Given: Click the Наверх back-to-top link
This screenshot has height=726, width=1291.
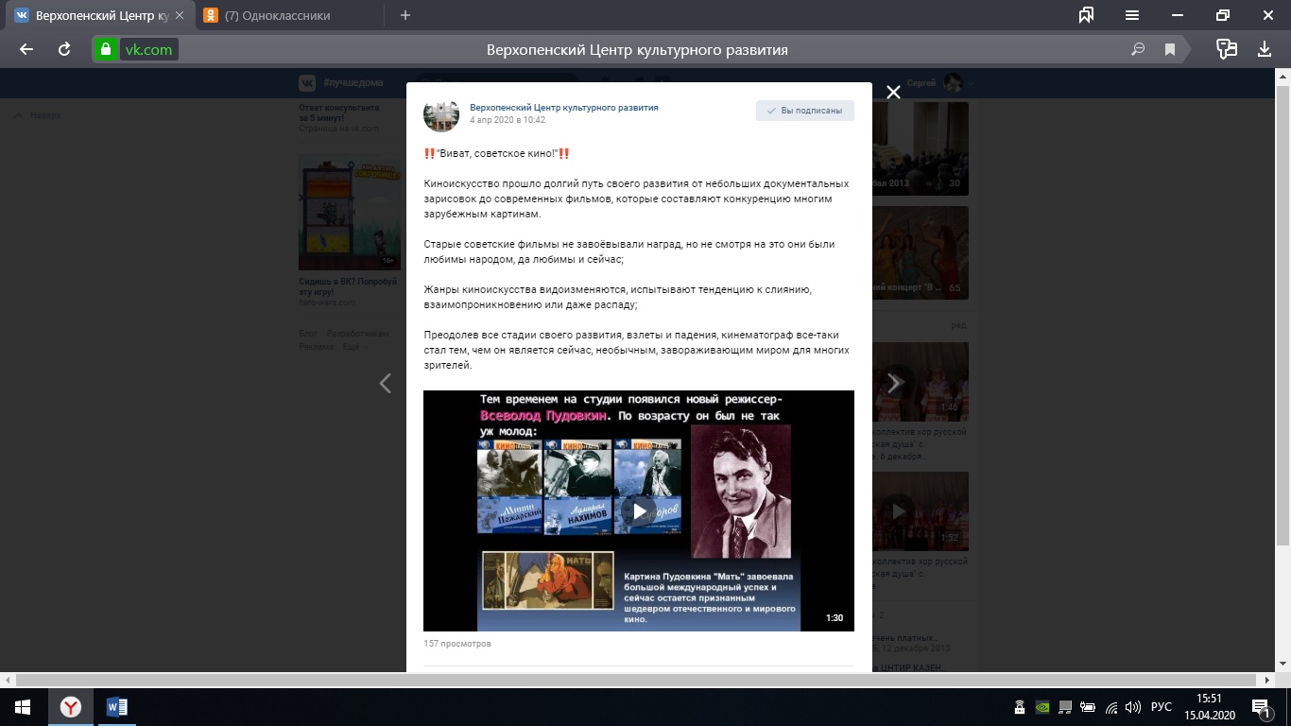Looking at the screenshot, I should [x=39, y=115].
